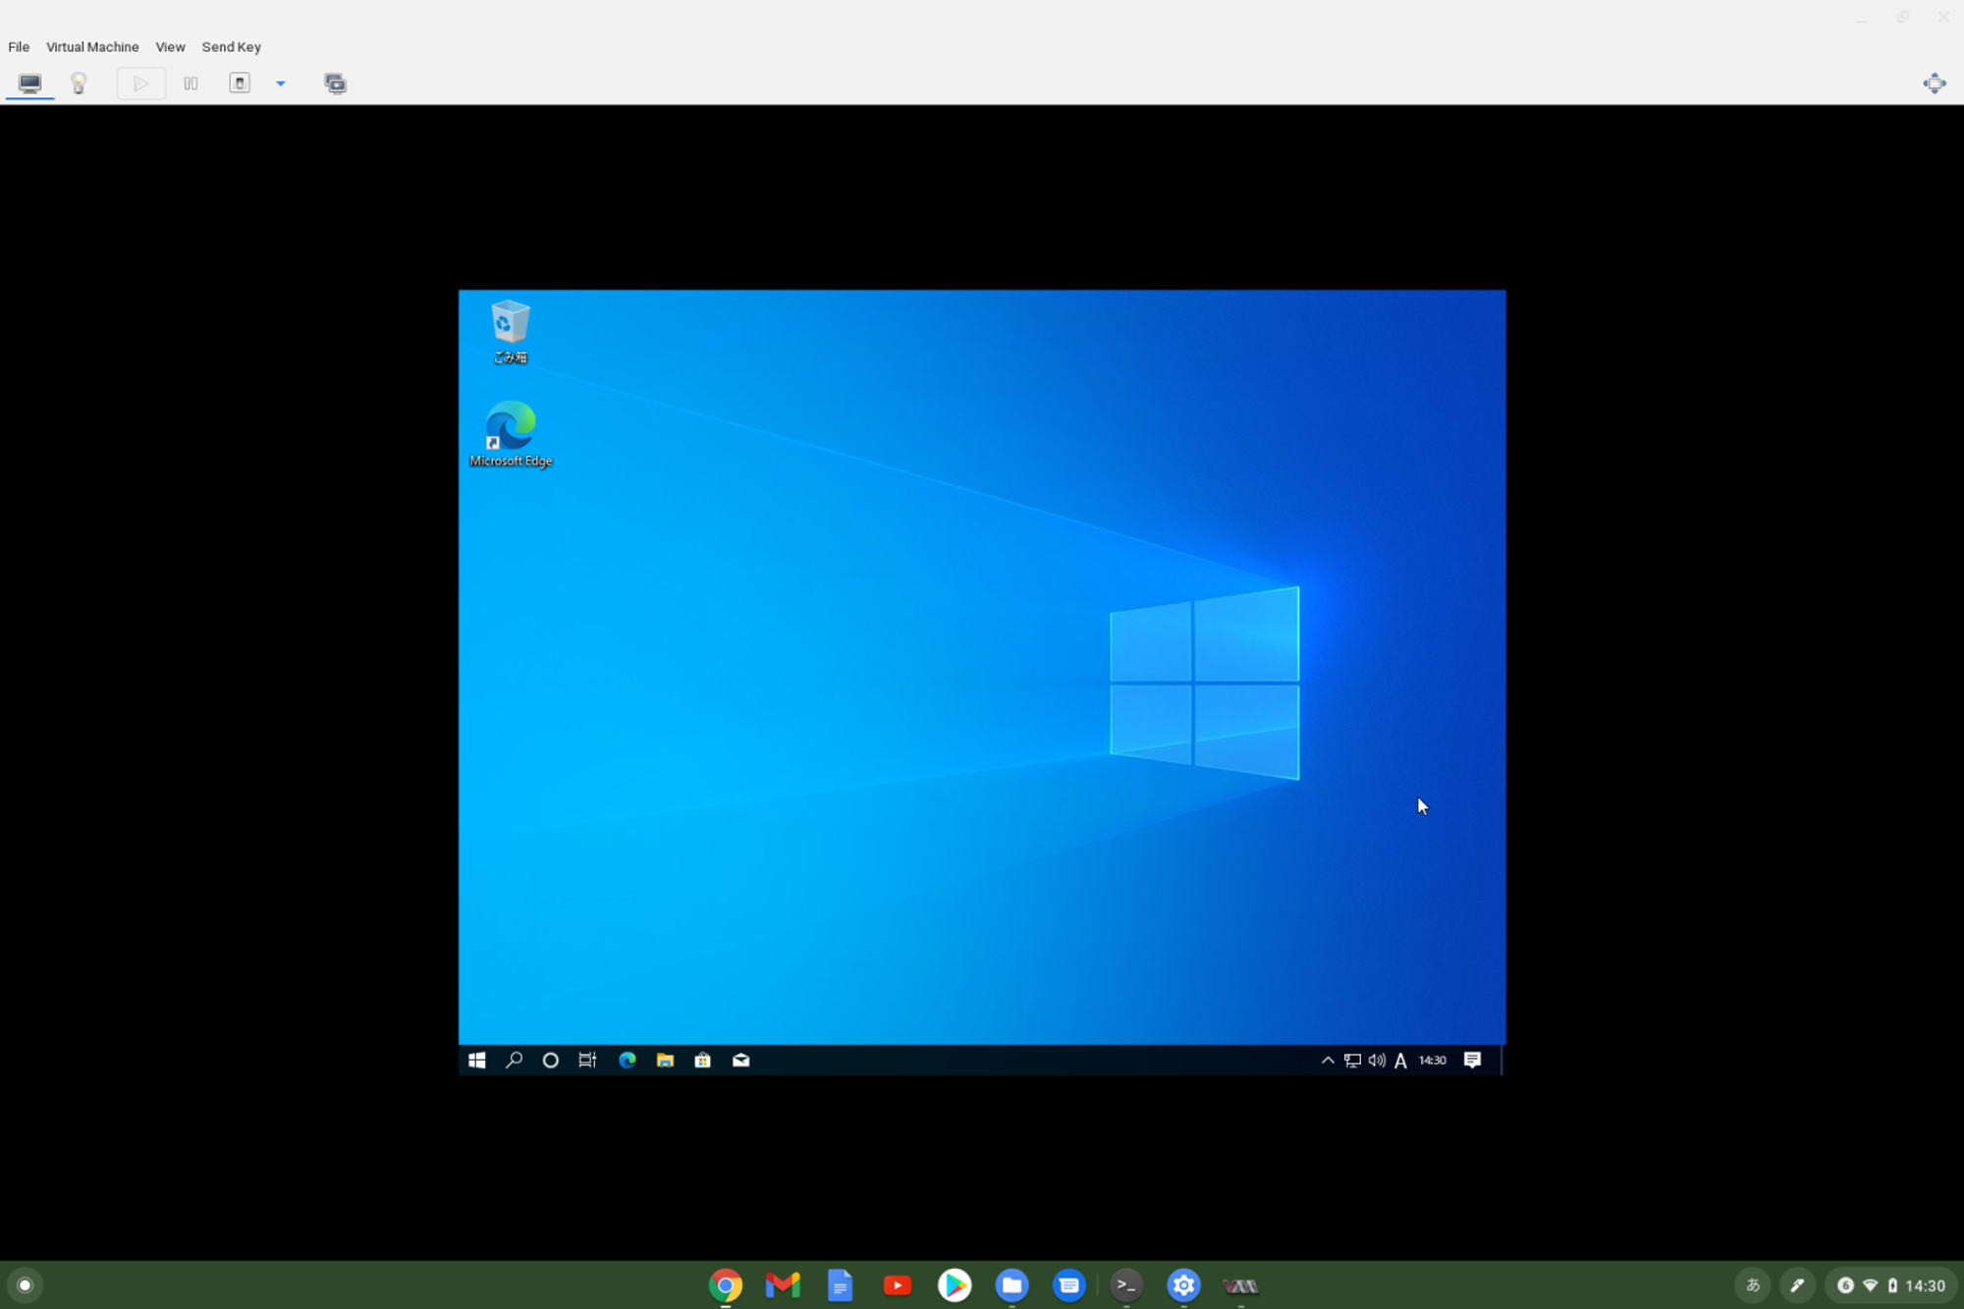
Task: Expand the shutdown options dropdown arrow
Action: (x=281, y=83)
